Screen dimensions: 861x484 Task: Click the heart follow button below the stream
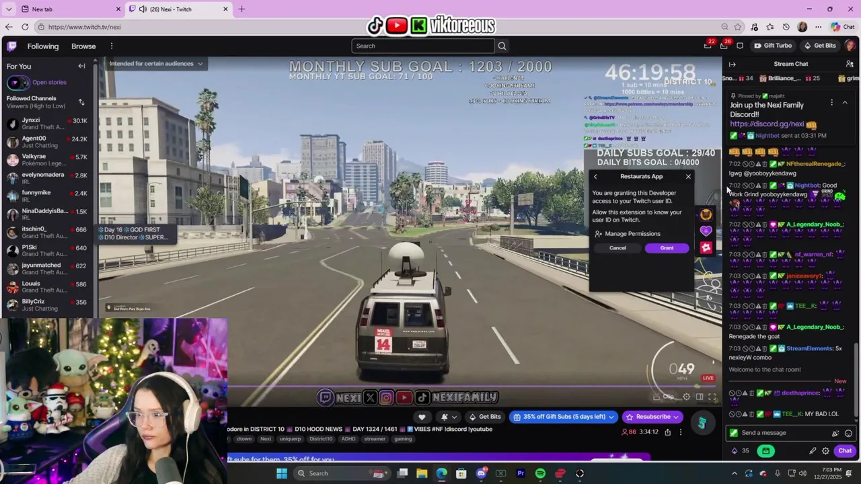(422, 417)
